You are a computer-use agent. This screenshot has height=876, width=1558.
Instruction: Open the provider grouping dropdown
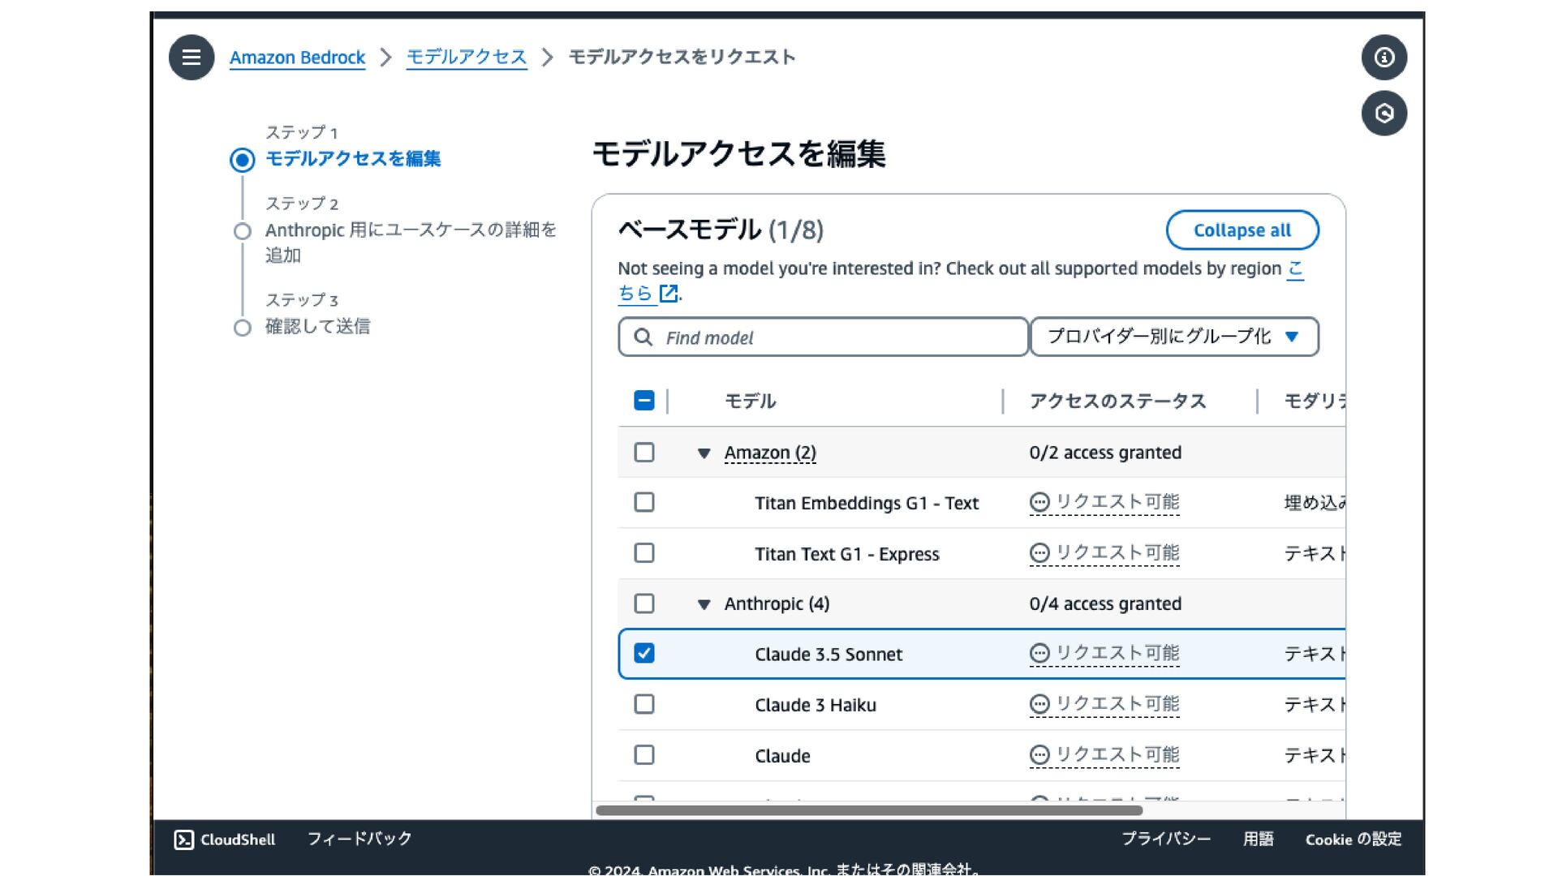pyautogui.click(x=1174, y=337)
